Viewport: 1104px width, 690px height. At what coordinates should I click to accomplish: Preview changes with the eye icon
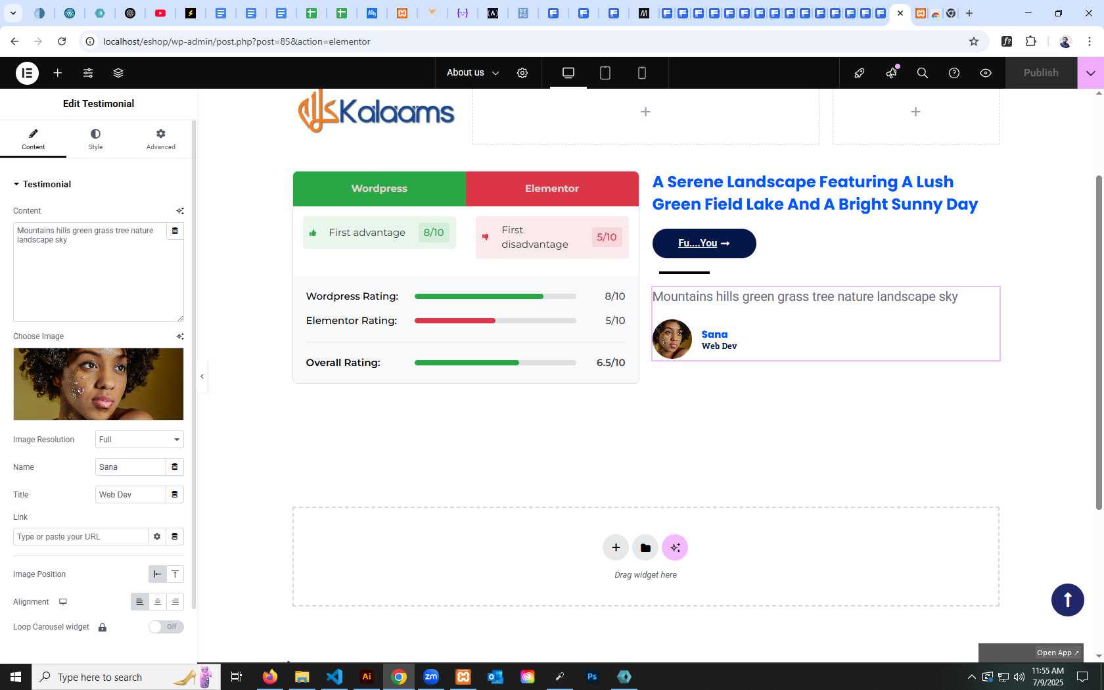(x=986, y=73)
